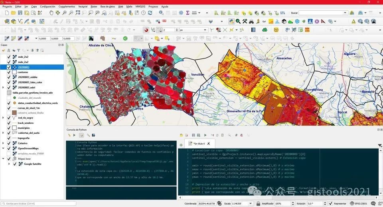Open the statistical summary (sigma) icon
The width and height of the screenshot is (383, 207).
pos(188,13)
